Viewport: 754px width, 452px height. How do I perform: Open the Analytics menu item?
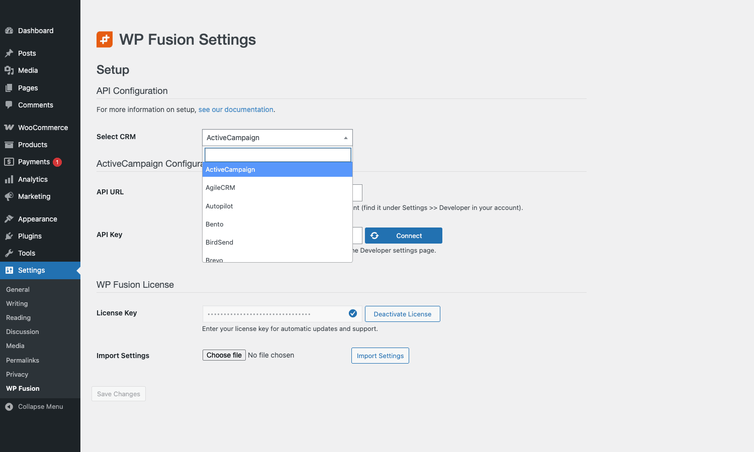tap(40, 179)
